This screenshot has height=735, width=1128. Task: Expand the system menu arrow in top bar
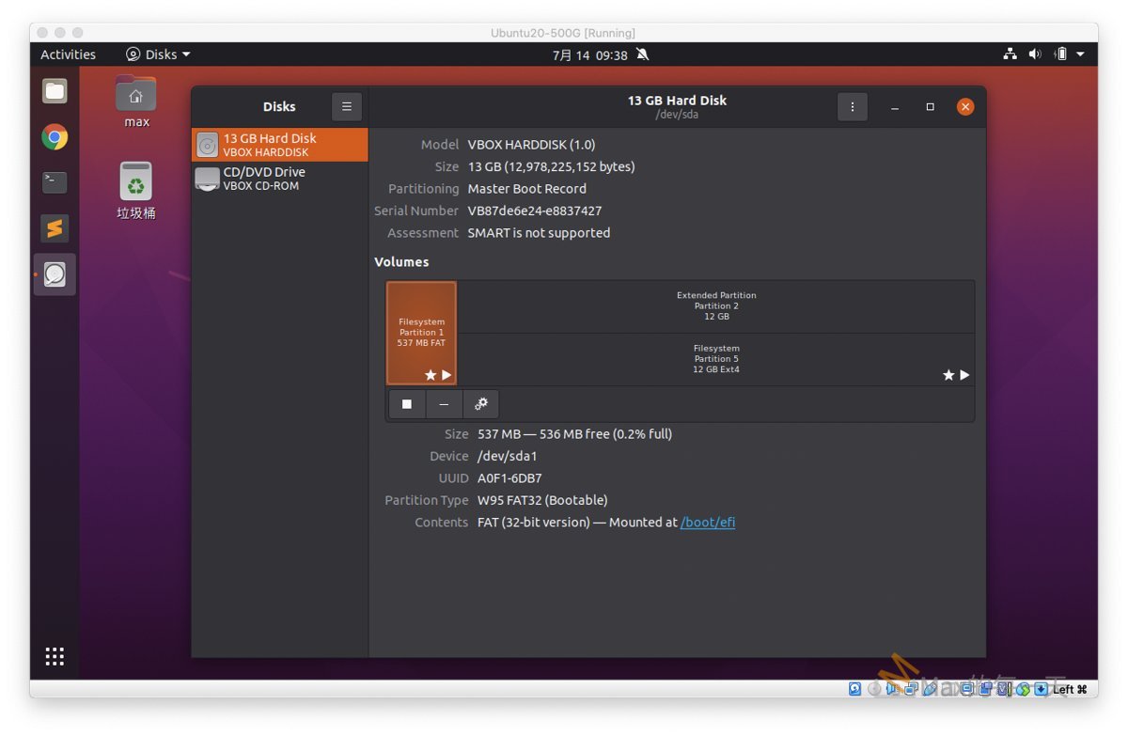pyautogui.click(x=1081, y=55)
